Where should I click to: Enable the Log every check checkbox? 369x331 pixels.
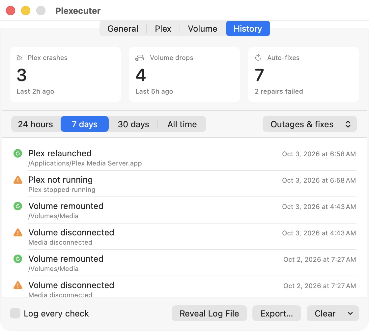15,313
